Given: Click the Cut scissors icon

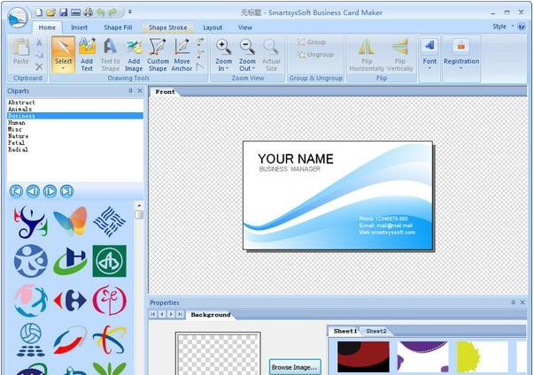Looking at the screenshot, I should click(x=39, y=42).
